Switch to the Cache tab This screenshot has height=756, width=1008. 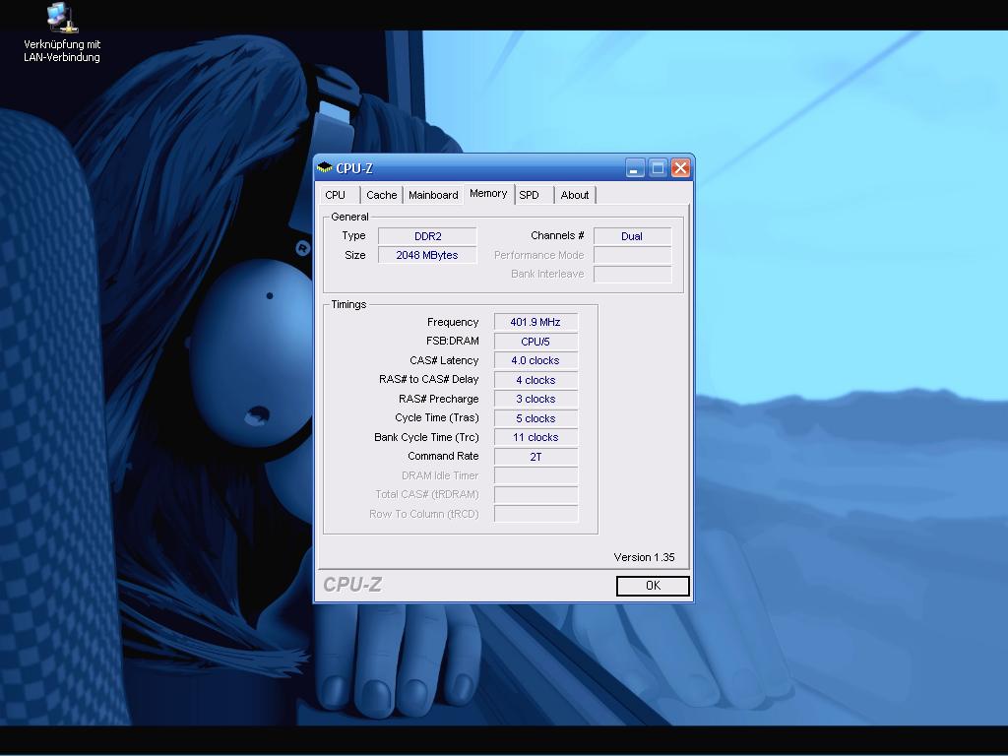(381, 195)
